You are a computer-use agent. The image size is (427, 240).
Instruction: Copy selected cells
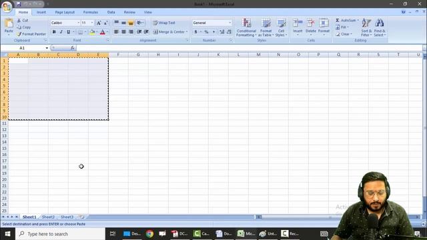[24, 27]
